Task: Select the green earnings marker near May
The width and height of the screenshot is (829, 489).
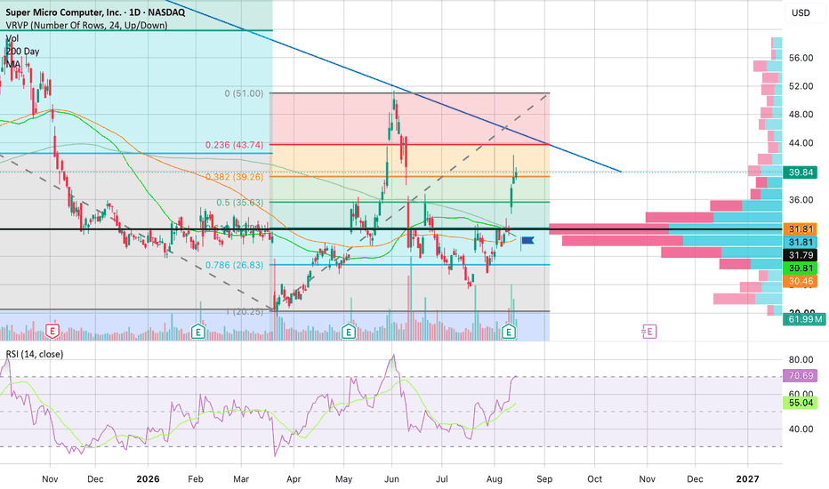Action: (348, 332)
